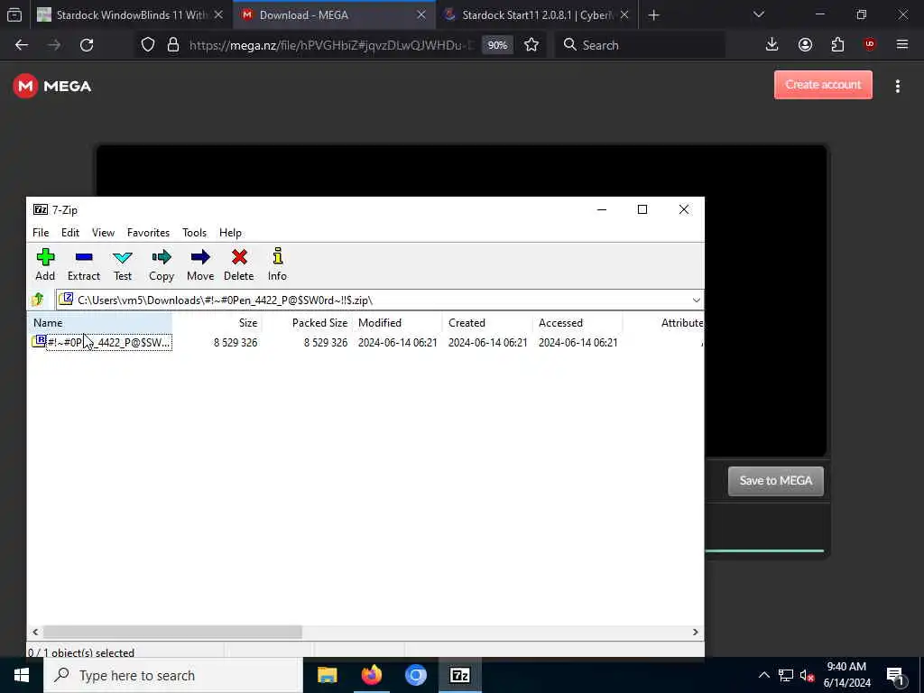The image size is (924, 693).
Task: Open 7-Zip from the taskbar
Action: pos(460,675)
